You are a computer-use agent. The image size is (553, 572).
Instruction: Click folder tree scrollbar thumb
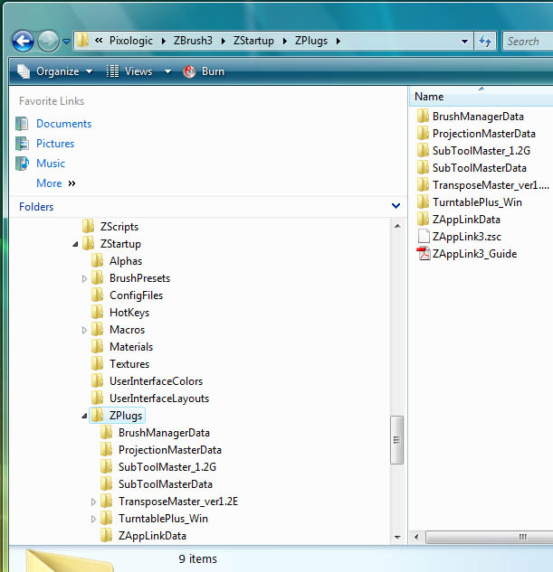click(x=396, y=440)
